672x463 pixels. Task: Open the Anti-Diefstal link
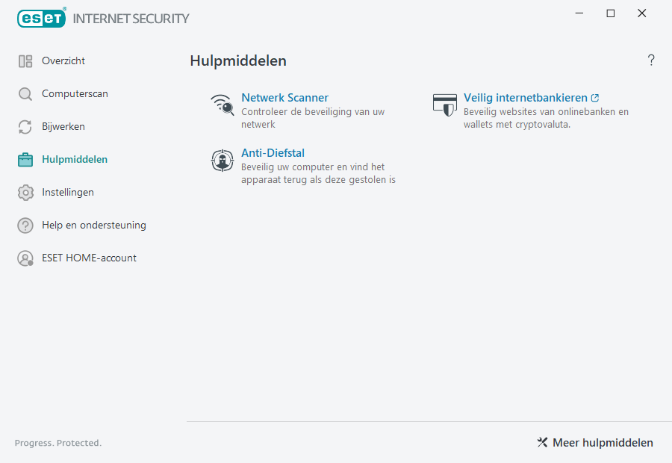pyautogui.click(x=273, y=152)
